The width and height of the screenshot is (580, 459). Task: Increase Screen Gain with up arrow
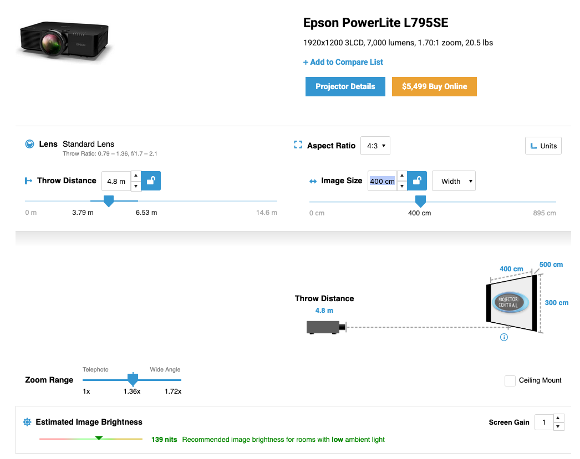pyautogui.click(x=558, y=418)
